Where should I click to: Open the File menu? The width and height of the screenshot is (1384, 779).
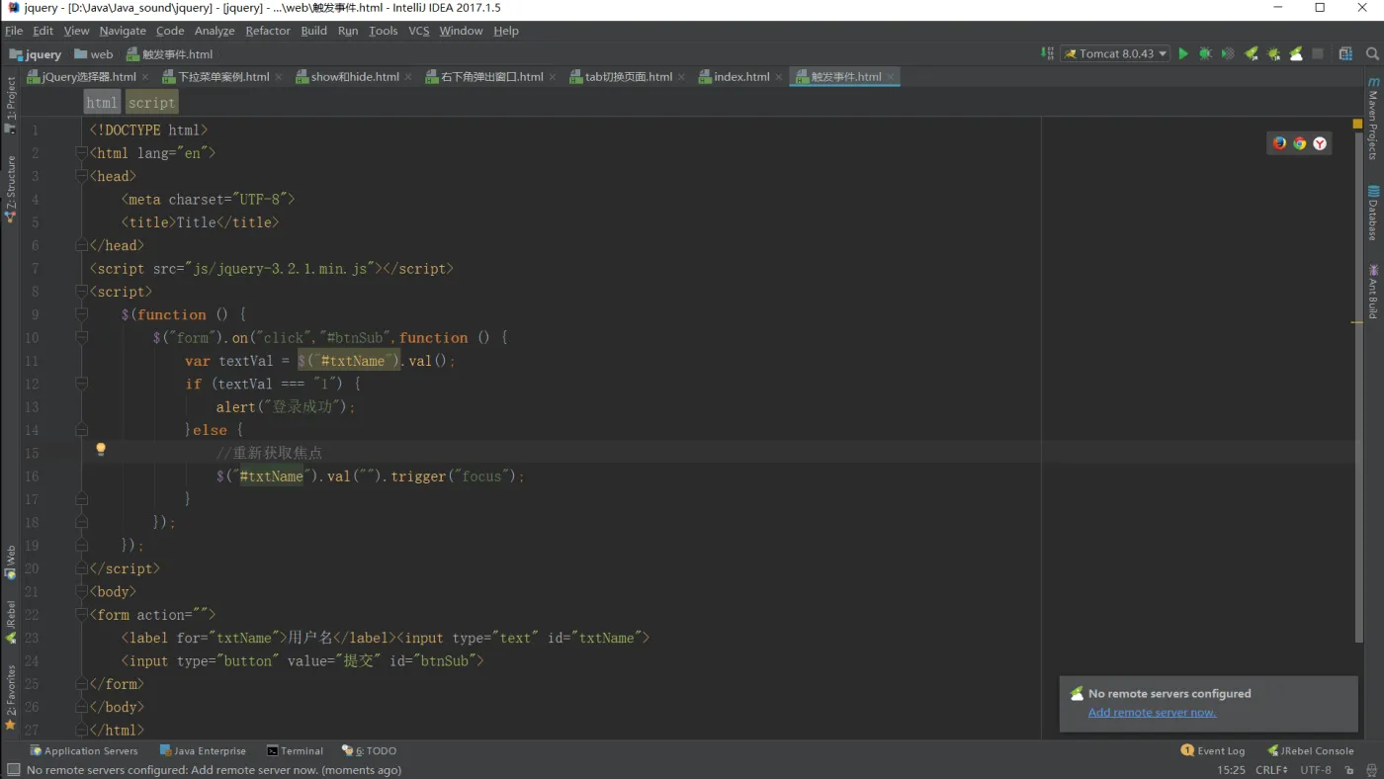14,31
